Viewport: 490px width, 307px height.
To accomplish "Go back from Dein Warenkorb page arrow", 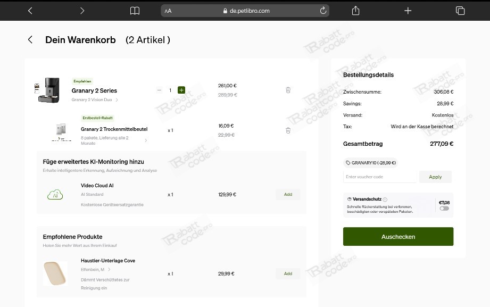I will [x=30, y=39].
